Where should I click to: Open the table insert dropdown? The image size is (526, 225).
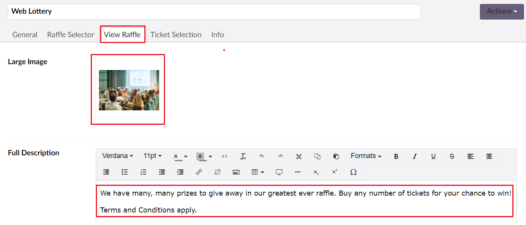click(x=257, y=172)
